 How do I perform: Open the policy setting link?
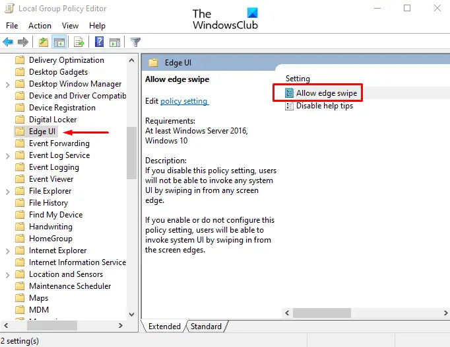pyautogui.click(x=184, y=101)
